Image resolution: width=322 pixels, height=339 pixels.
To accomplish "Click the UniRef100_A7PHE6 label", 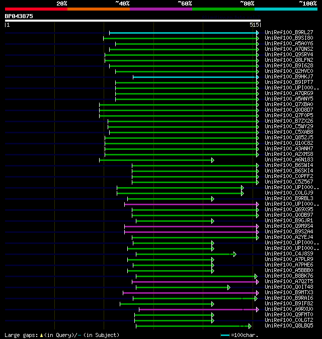I will (289, 265).
